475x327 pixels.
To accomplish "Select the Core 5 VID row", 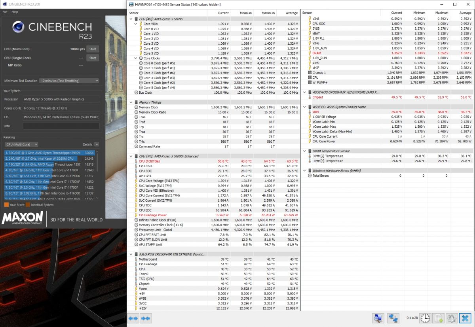I will coord(214,53).
